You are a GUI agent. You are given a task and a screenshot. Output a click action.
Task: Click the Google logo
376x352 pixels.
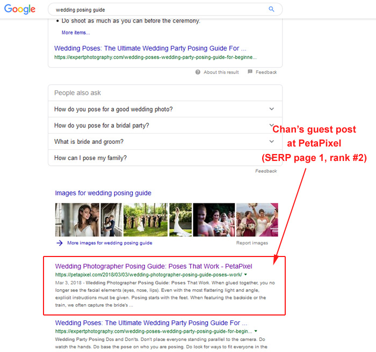click(x=20, y=10)
